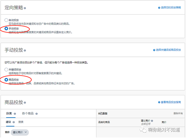Switch to the 各个商品 tab

pyautogui.click(x=28, y=113)
